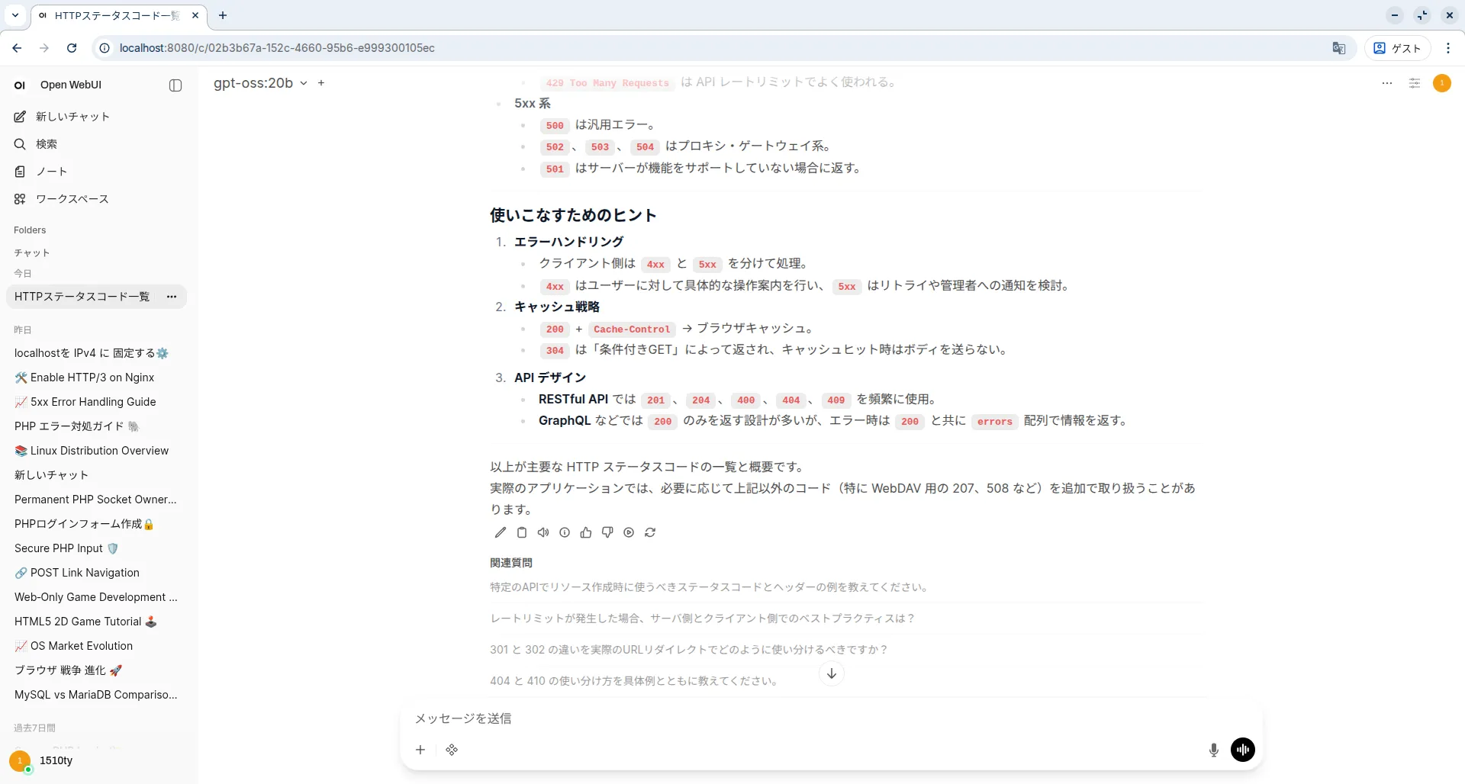Select the HTTPステータスコード一覧 browser tab

[118, 15]
